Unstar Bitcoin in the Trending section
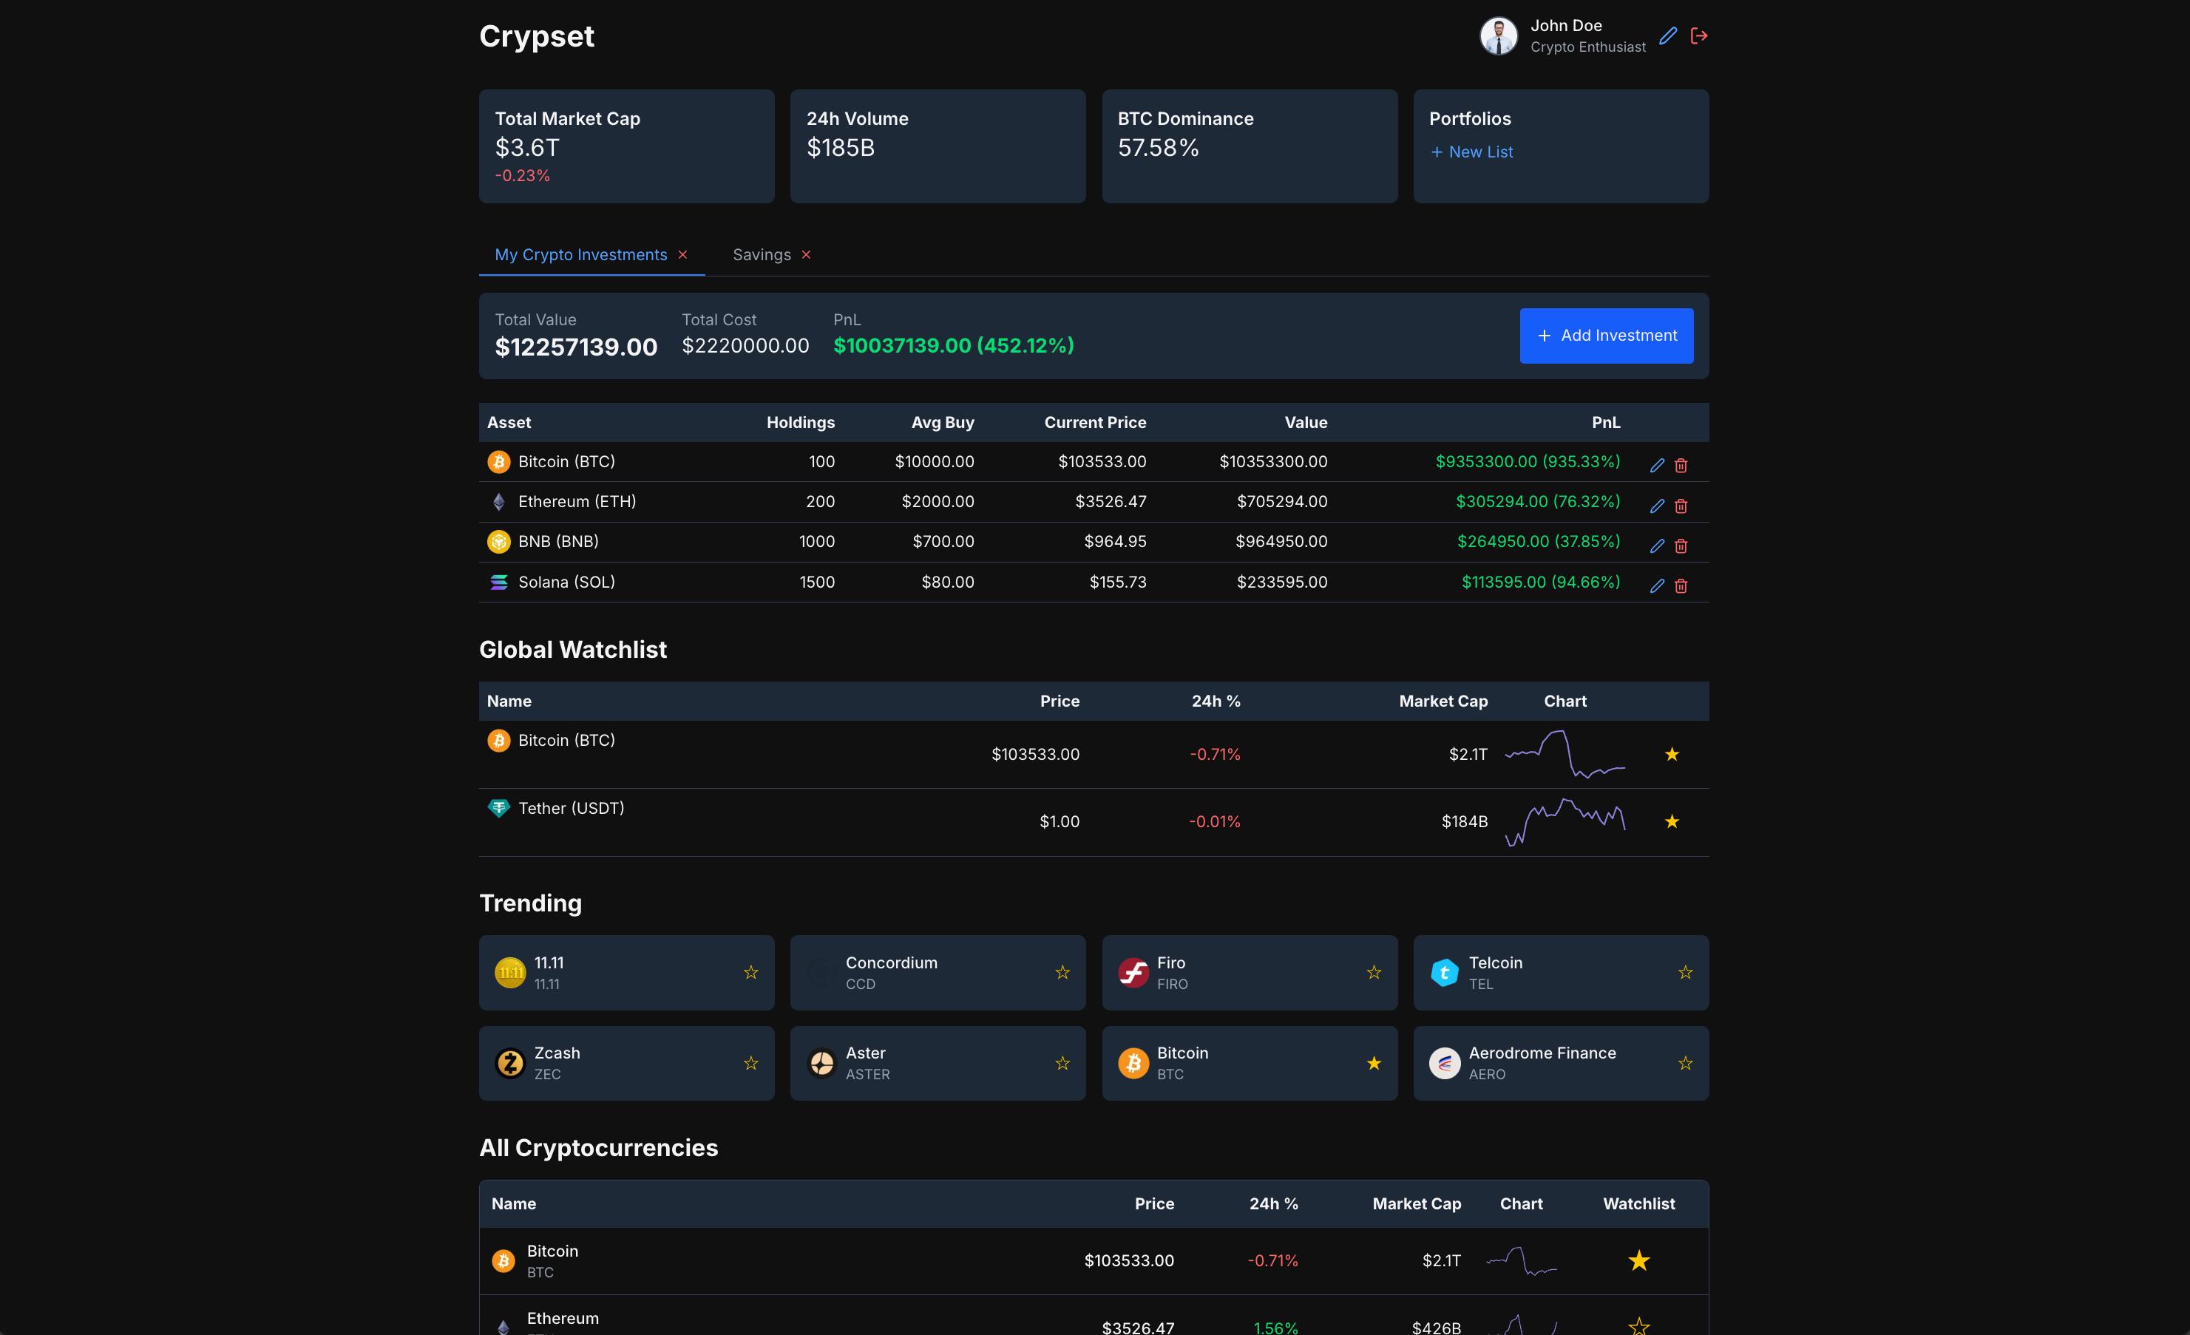 point(1374,1062)
